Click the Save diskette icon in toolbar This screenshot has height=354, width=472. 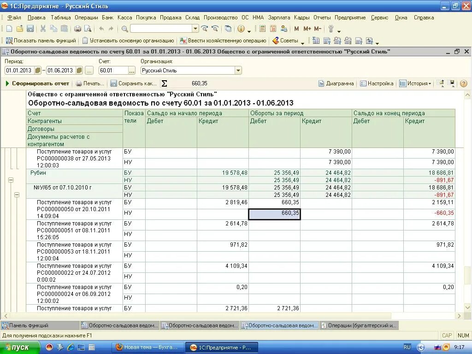(x=30, y=29)
